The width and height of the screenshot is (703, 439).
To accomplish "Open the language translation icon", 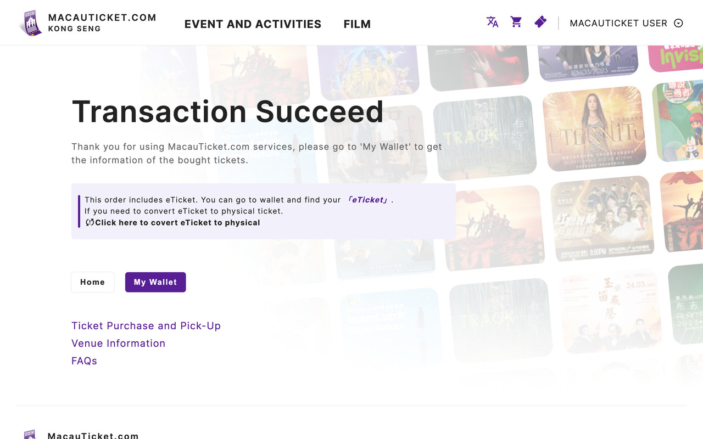I will [x=492, y=22].
